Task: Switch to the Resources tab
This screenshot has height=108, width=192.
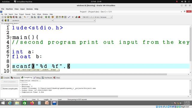Action: (15, 78)
